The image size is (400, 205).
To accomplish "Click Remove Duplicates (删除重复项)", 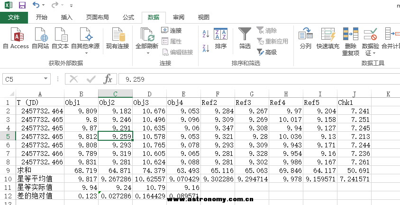I will pos(351,42).
